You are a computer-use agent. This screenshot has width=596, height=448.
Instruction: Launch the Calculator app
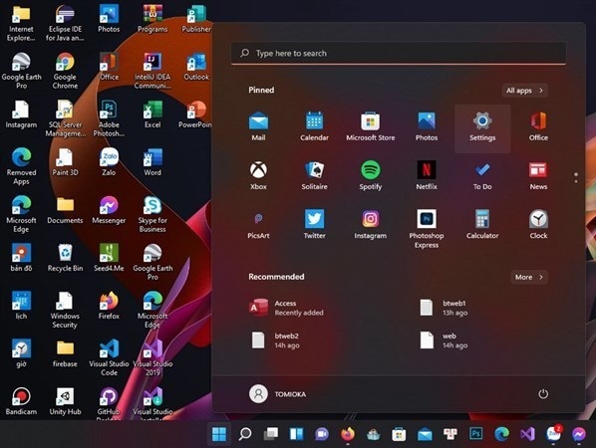(x=482, y=225)
